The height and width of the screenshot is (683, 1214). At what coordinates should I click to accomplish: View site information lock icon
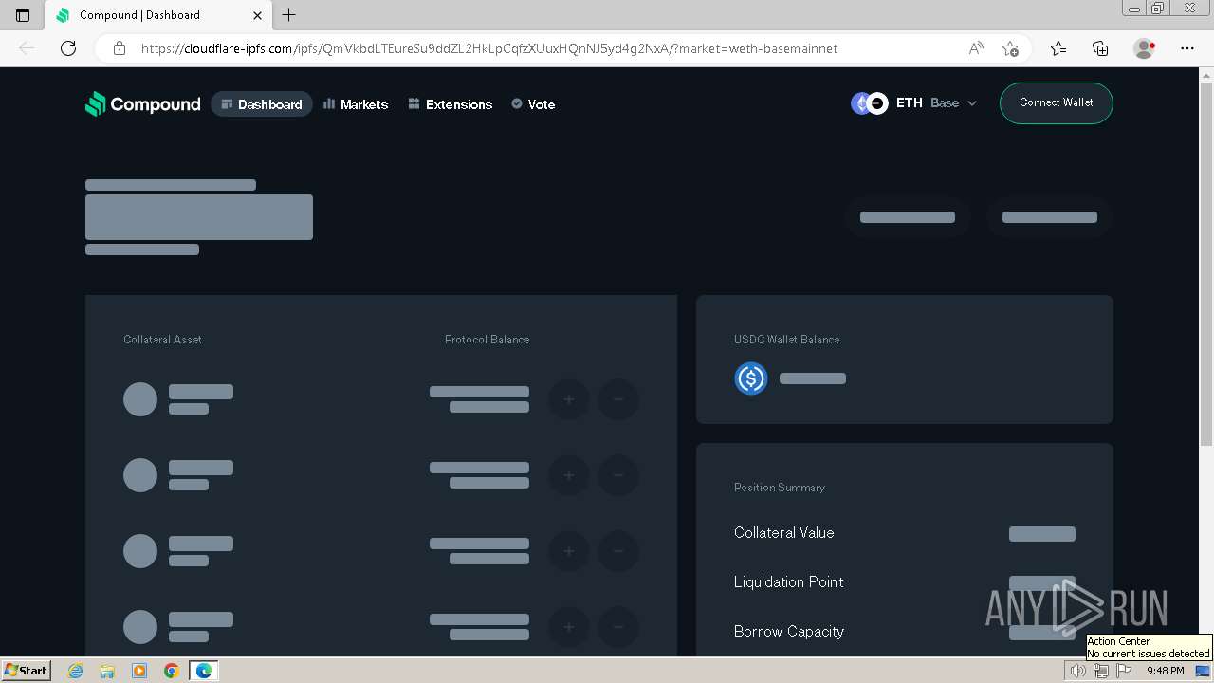point(120,48)
